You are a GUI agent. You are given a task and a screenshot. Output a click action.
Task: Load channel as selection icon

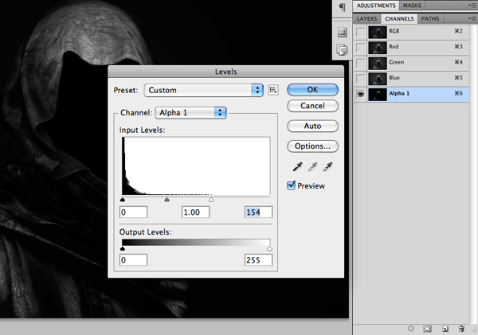pyautogui.click(x=410, y=328)
